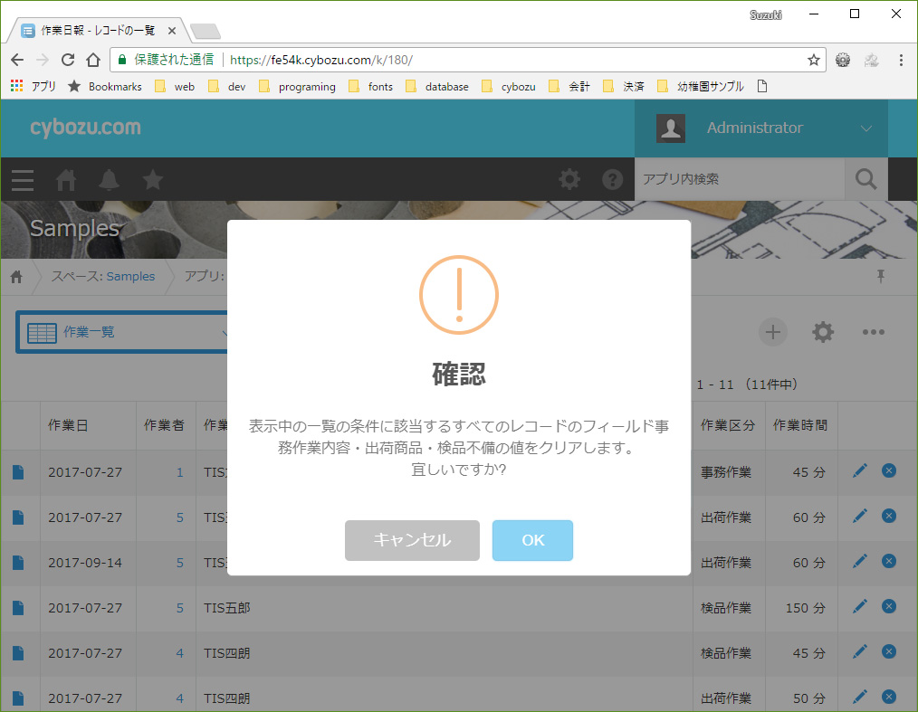The image size is (918, 712).
Task: Open the 決済 bookmark folder
Action: 624,87
